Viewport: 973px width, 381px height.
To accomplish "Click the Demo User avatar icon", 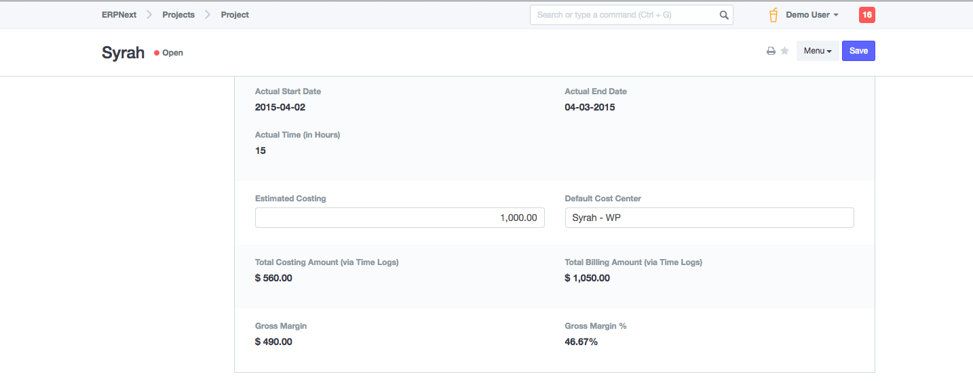I will (x=774, y=15).
